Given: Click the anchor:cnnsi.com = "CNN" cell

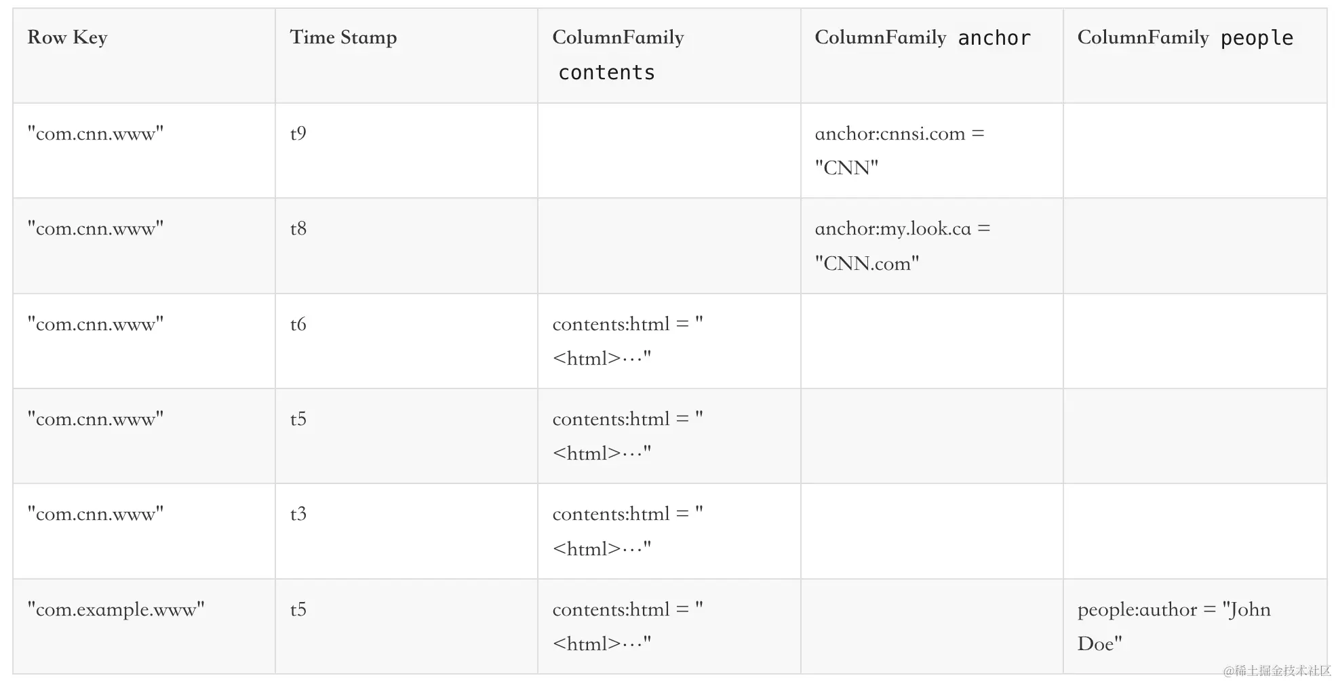Looking at the screenshot, I should (899, 151).
